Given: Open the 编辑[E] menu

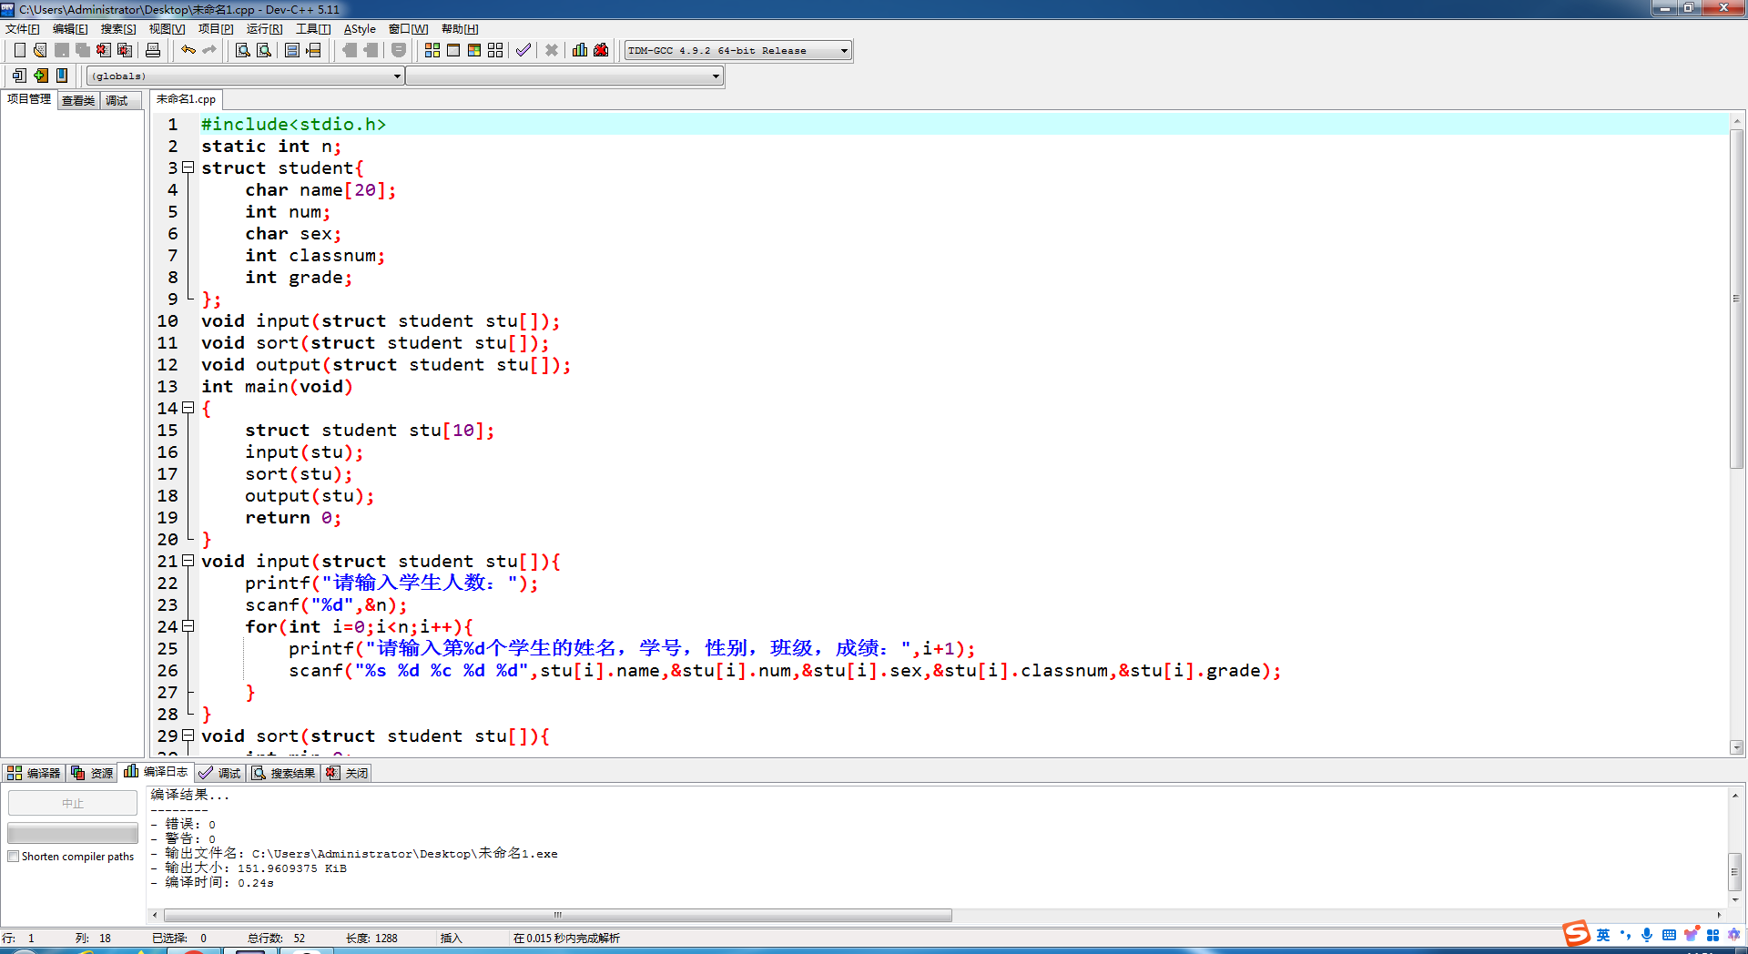Looking at the screenshot, I should tap(70, 29).
